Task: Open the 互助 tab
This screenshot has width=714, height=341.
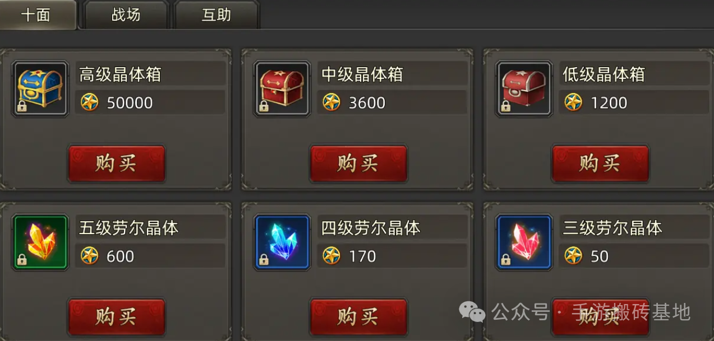Action: click(x=216, y=15)
